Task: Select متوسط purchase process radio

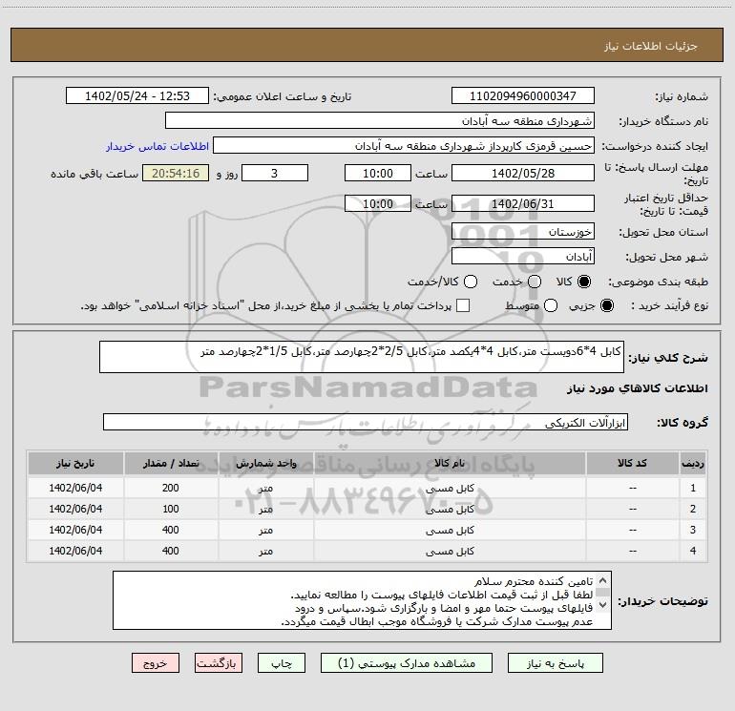Action: click(533, 305)
